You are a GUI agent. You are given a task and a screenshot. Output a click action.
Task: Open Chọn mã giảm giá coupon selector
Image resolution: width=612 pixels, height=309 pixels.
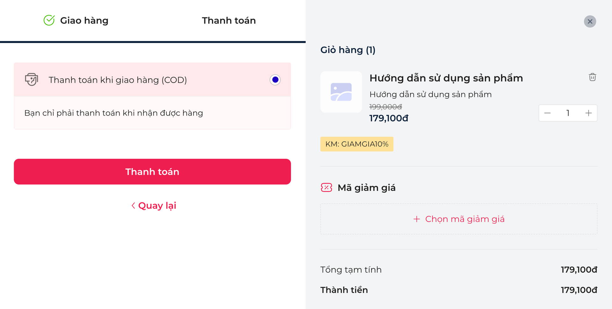pos(464,219)
